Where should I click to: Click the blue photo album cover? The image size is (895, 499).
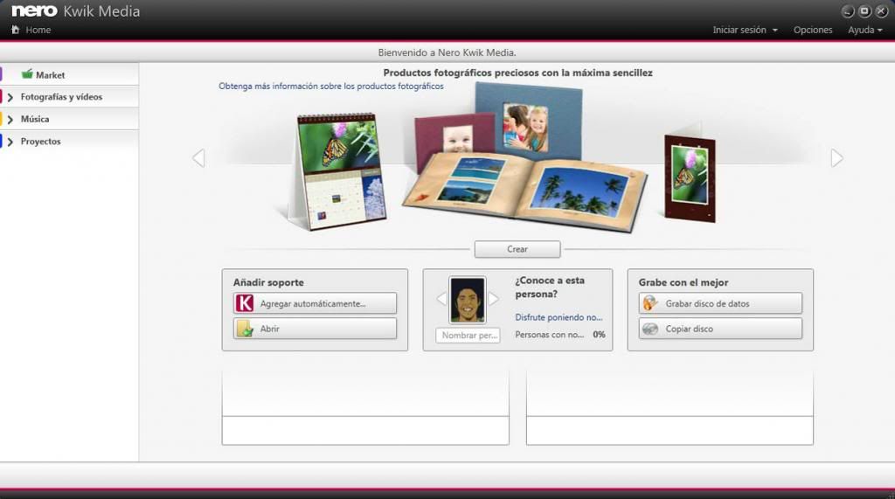click(531, 121)
